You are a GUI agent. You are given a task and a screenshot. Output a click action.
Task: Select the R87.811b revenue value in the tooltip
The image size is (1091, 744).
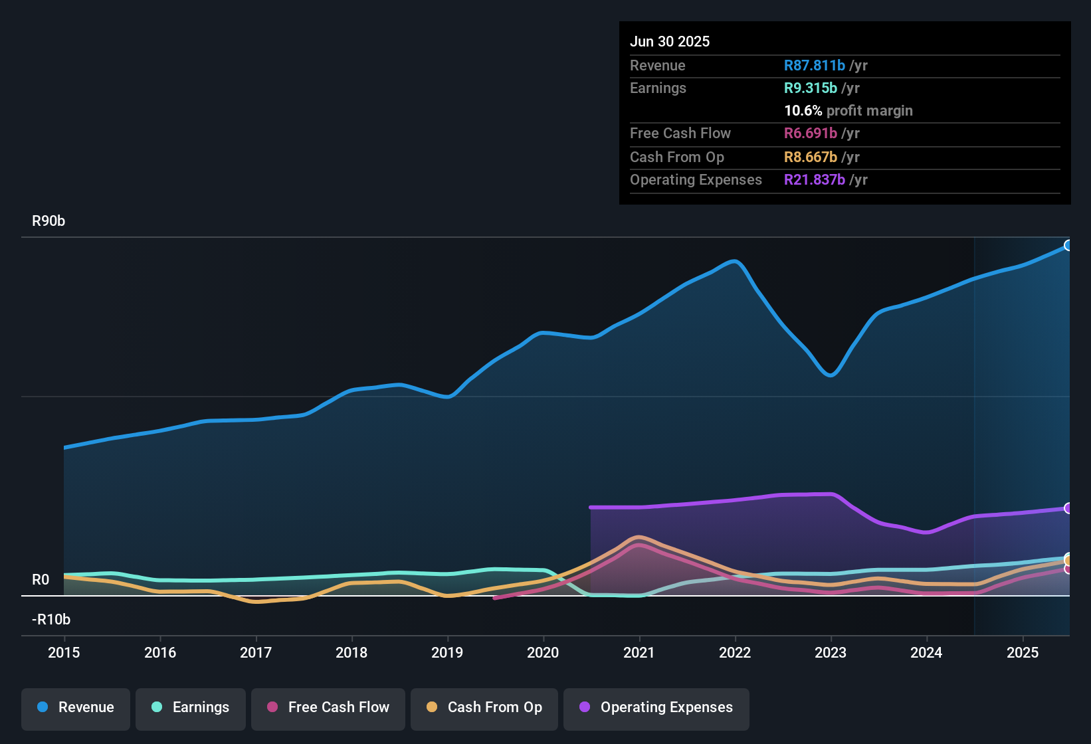pos(814,65)
